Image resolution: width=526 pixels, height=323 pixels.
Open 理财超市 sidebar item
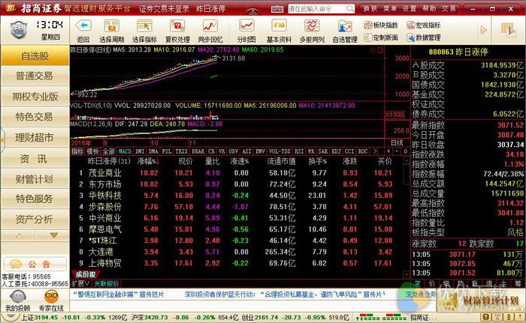(35, 138)
